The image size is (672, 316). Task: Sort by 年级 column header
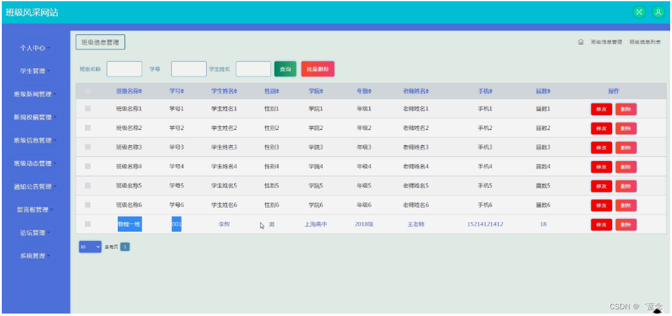point(364,92)
